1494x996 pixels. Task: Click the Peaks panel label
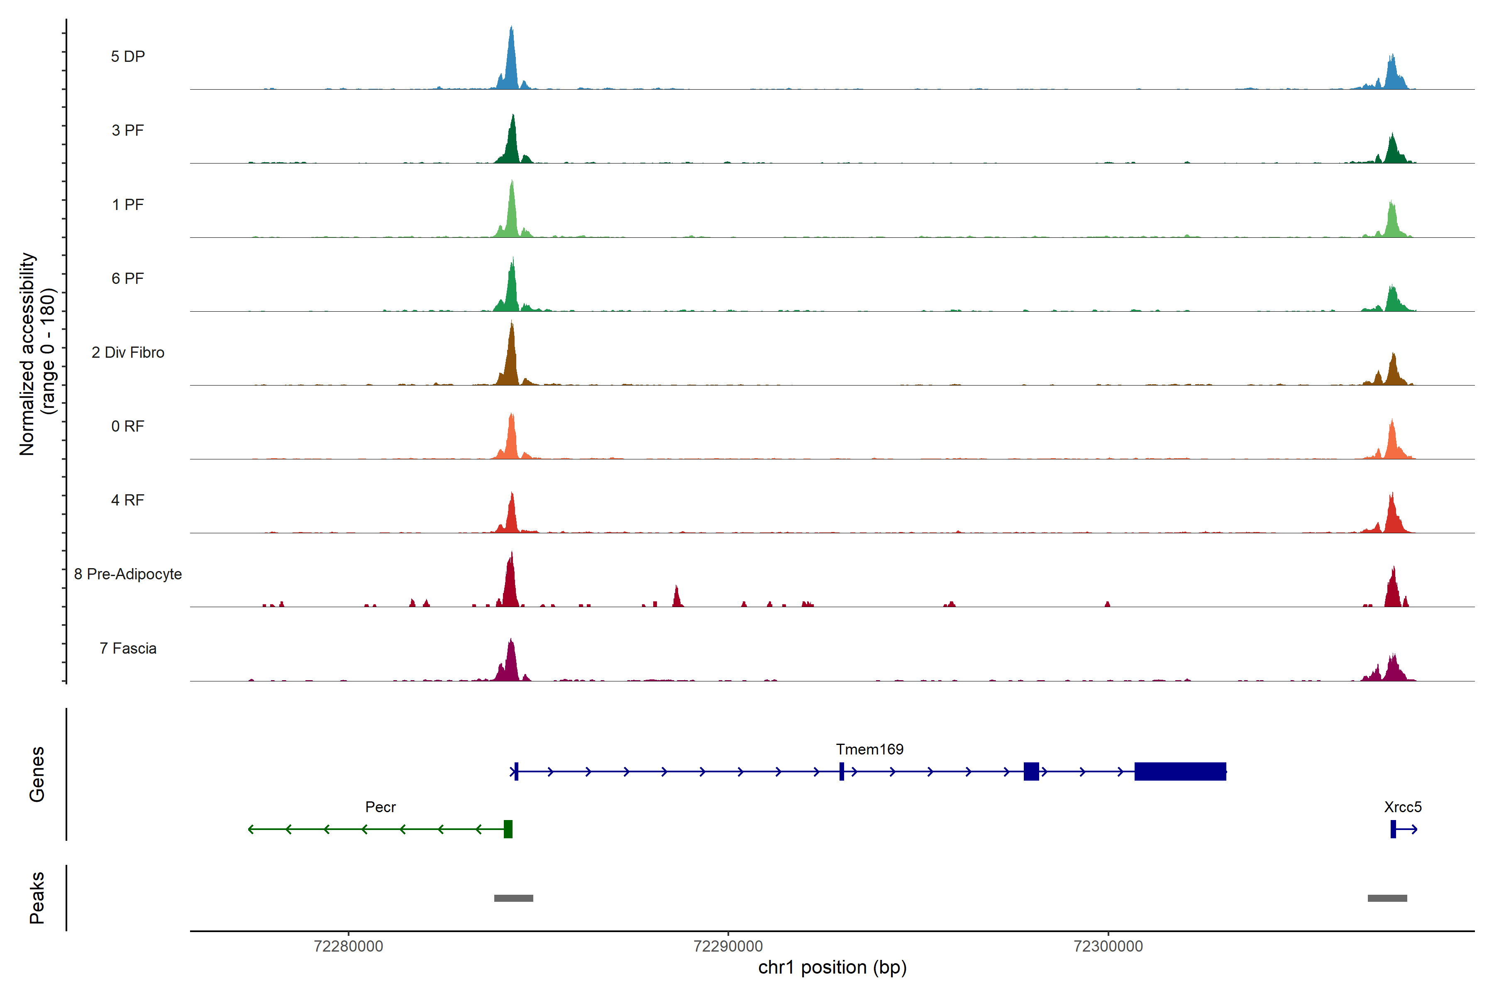click(37, 898)
